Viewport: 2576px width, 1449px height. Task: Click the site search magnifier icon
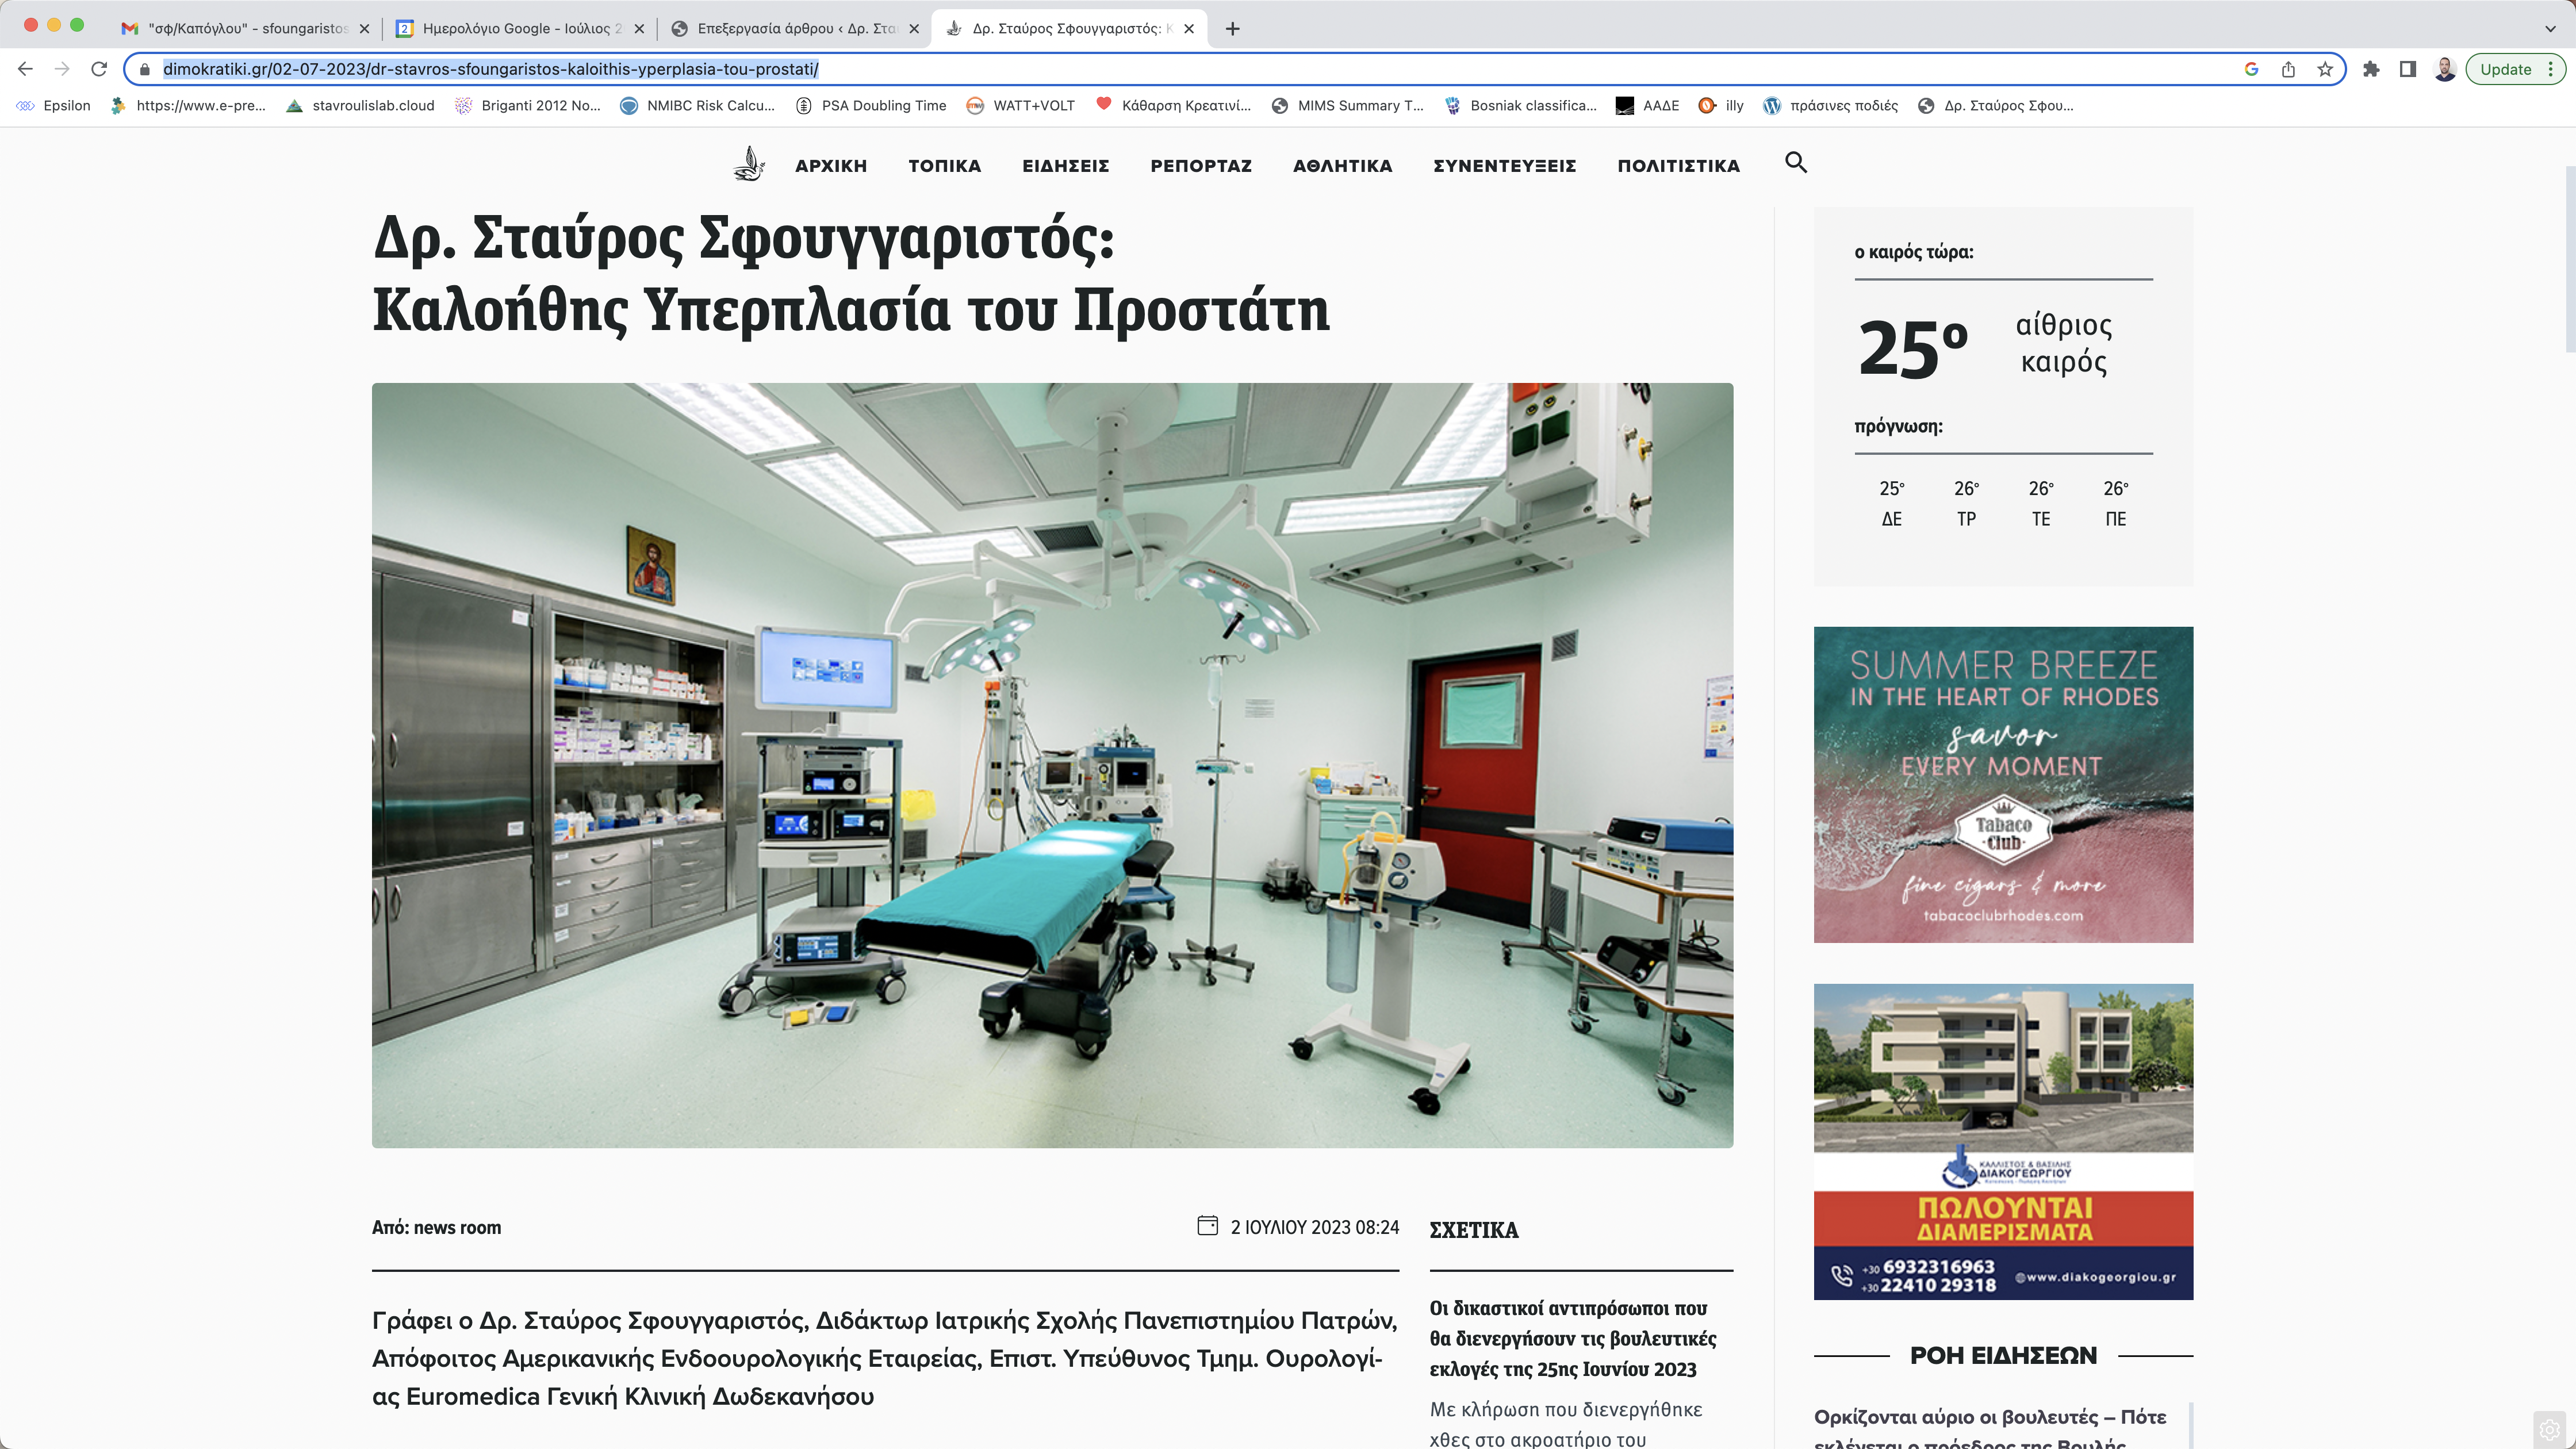click(x=1796, y=163)
